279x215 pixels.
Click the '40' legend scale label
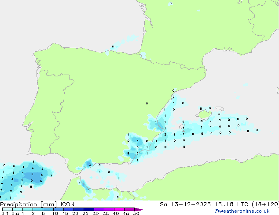[116, 213]
